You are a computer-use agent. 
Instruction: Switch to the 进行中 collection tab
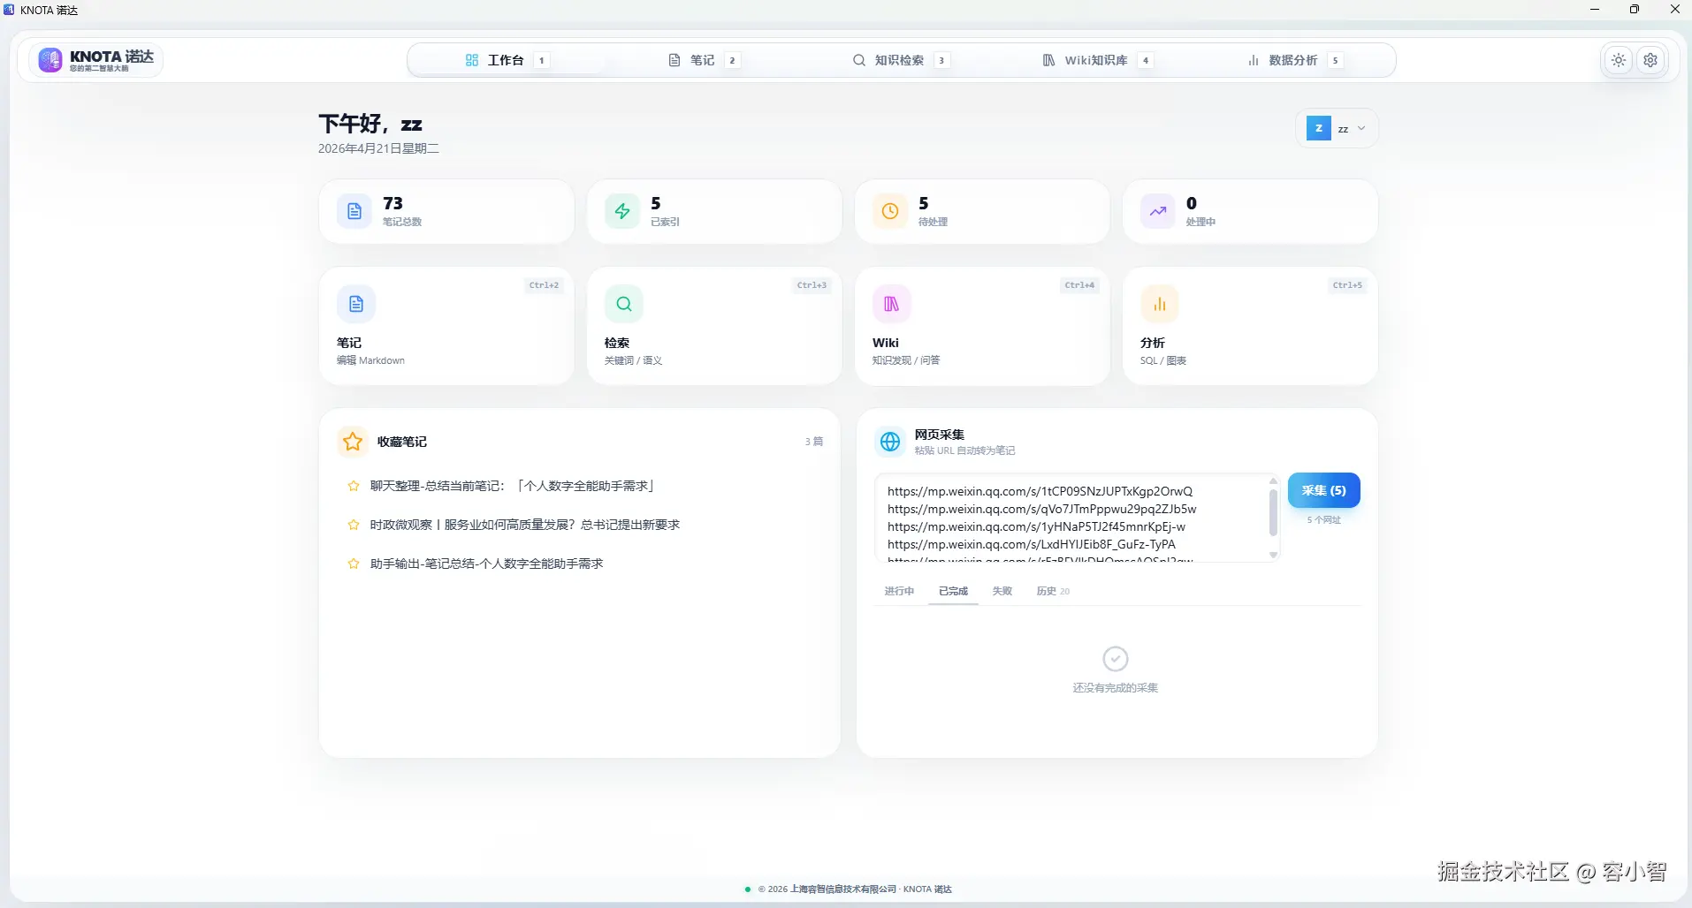[x=898, y=591]
